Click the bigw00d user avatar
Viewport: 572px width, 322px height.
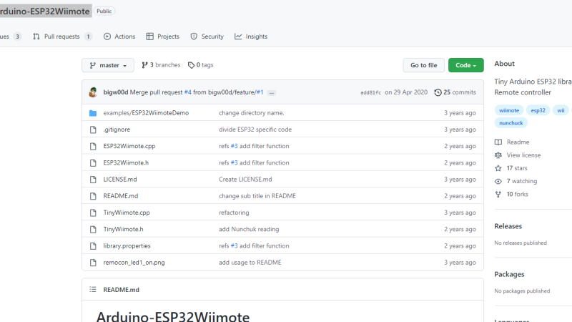93,92
